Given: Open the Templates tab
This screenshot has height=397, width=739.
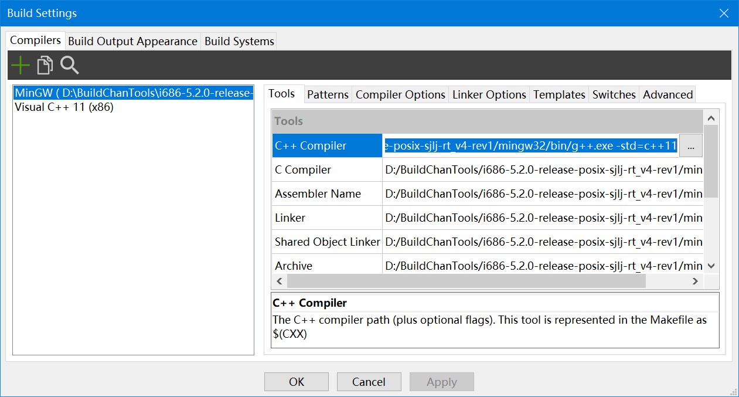Looking at the screenshot, I should (x=559, y=94).
